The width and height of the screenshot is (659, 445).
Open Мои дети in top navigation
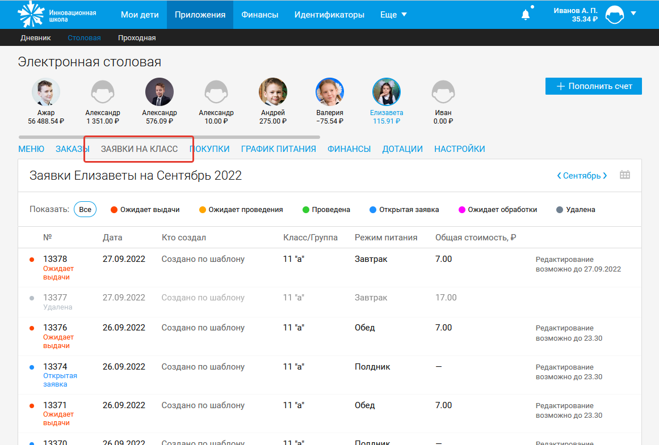coord(140,15)
